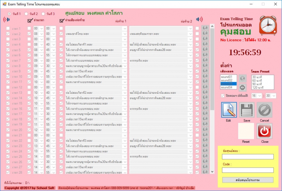Play the selected bell sound in settings

point(242,78)
